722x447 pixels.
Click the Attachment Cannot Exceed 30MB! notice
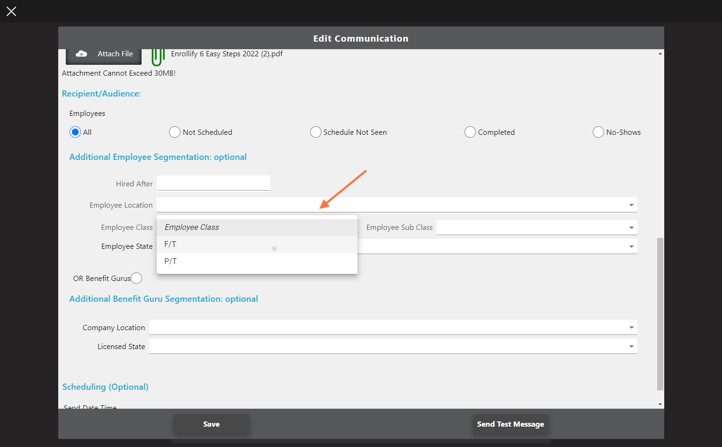(119, 73)
